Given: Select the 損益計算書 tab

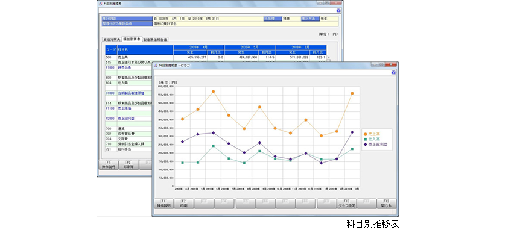Looking at the screenshot, I should [132, 39].
